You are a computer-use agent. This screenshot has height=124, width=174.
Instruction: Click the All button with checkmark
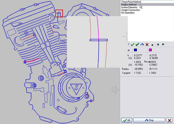[x=126, y=120]
